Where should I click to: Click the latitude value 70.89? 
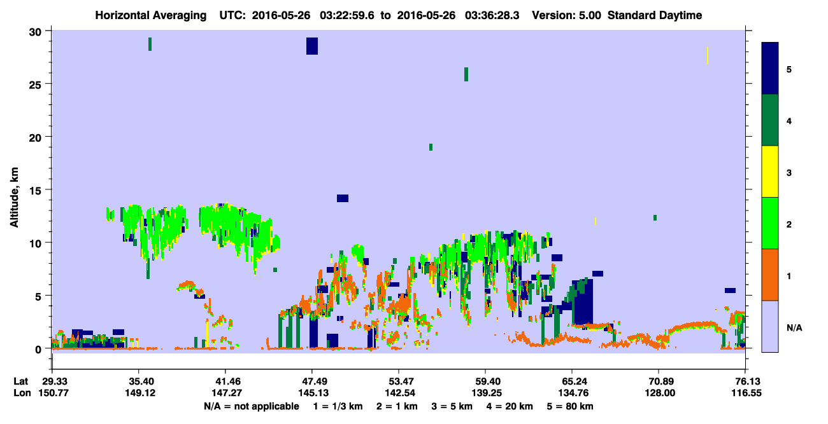659,381
